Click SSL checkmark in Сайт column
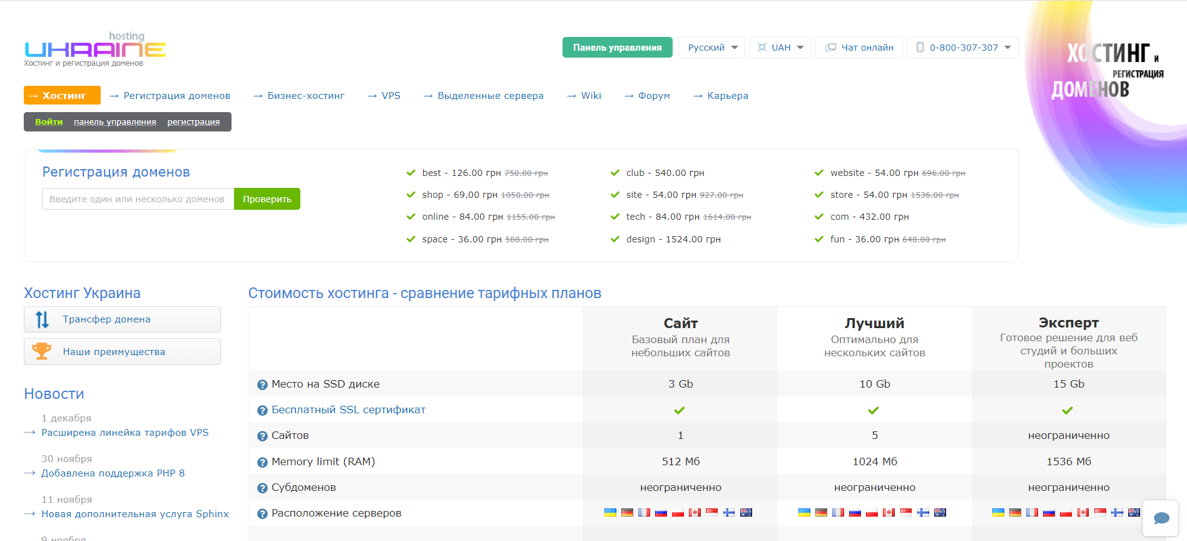The image size is (1187, 541). point(680,410)
